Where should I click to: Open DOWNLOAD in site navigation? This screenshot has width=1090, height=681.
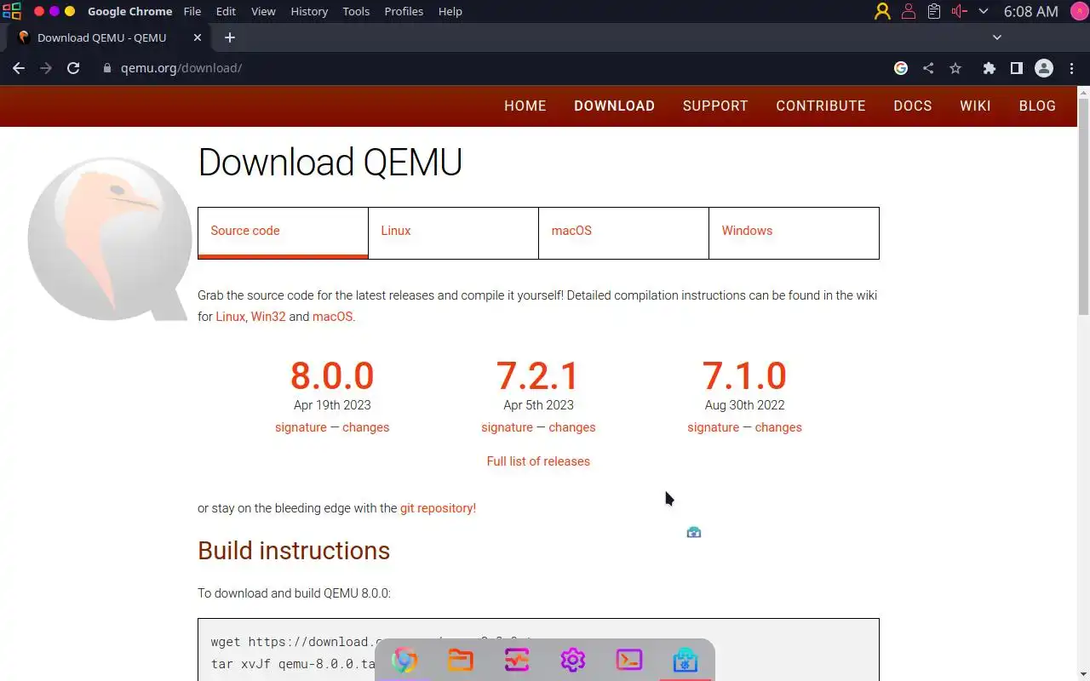(614, 106)
